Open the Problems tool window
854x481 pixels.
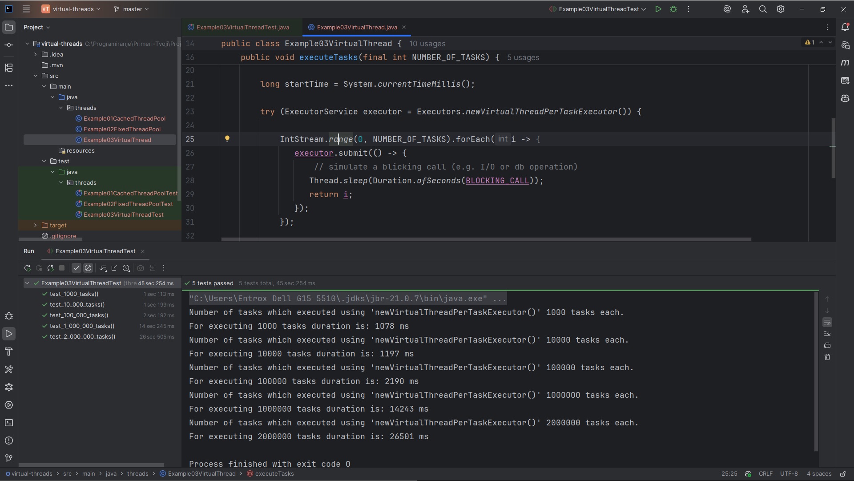[x=9, y=441]
